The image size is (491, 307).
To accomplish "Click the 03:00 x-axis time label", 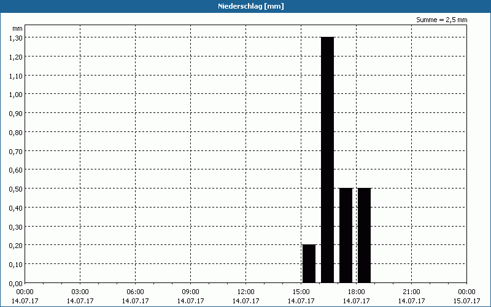I will coord(80,292).
